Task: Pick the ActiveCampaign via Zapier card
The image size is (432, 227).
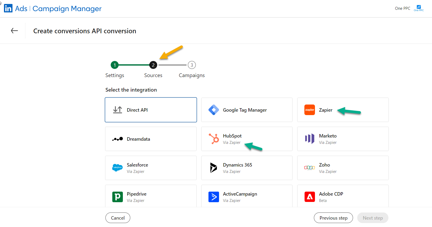Action: (x=247, y=196)
